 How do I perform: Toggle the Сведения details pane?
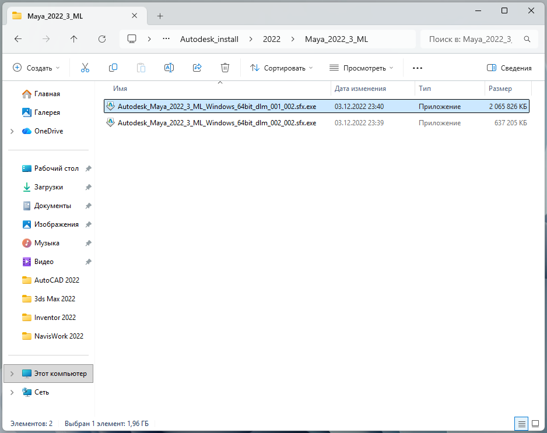tap(509, 68)
